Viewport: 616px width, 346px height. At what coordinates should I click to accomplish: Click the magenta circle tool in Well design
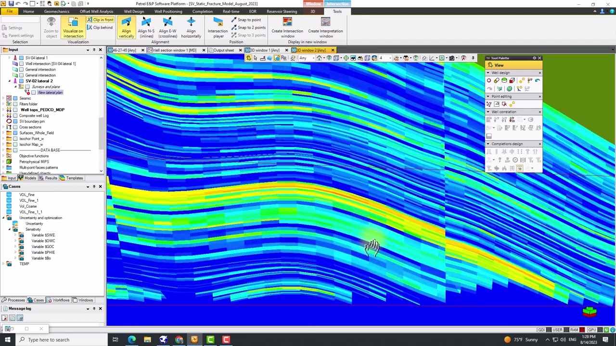(489, 80)
